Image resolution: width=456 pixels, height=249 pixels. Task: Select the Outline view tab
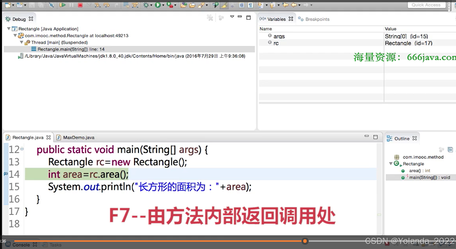402,139
